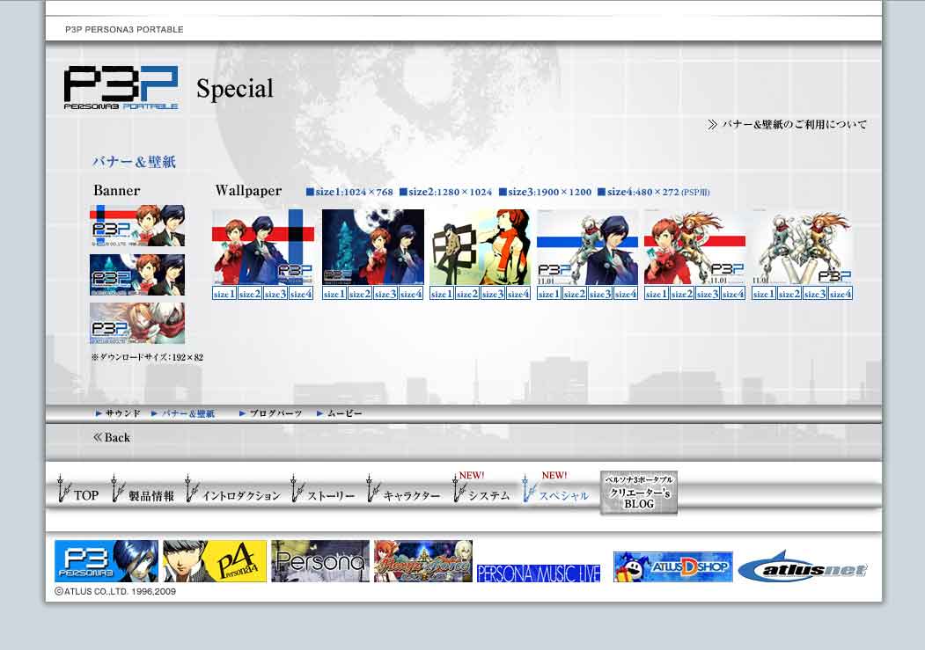Viewport: 925px width, 650px height.
Task: Select size4 for two robots wallpaper
Action: 840,294
